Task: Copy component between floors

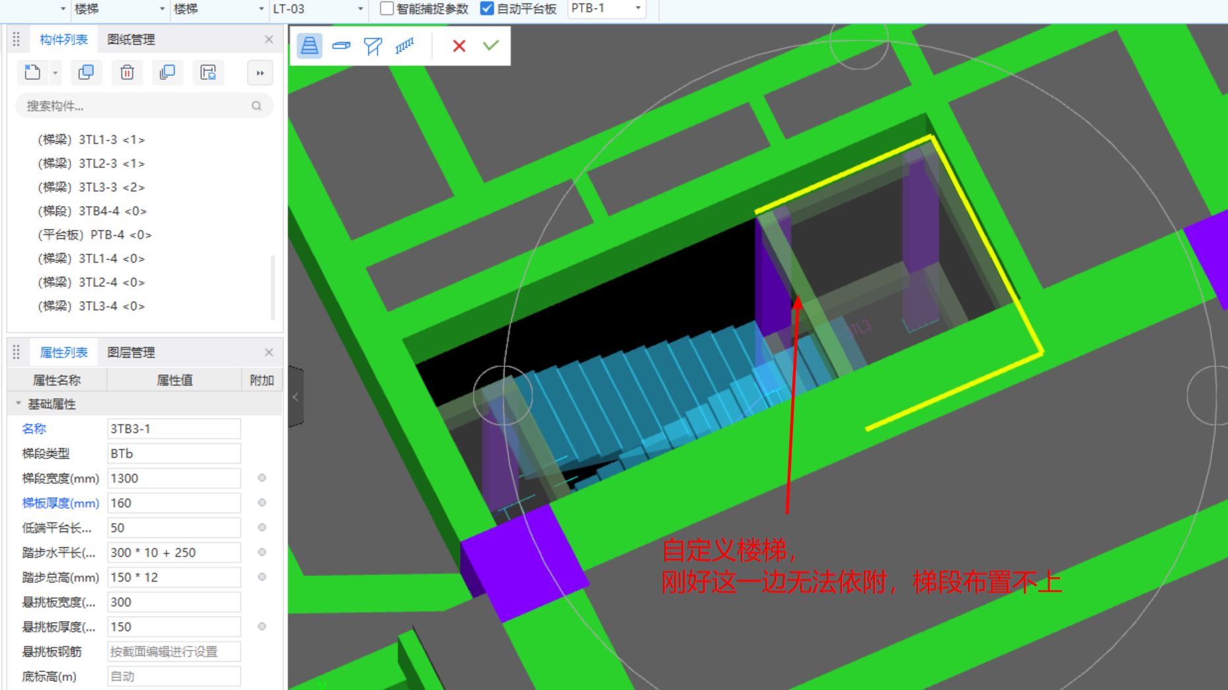Action: (167, 73)
